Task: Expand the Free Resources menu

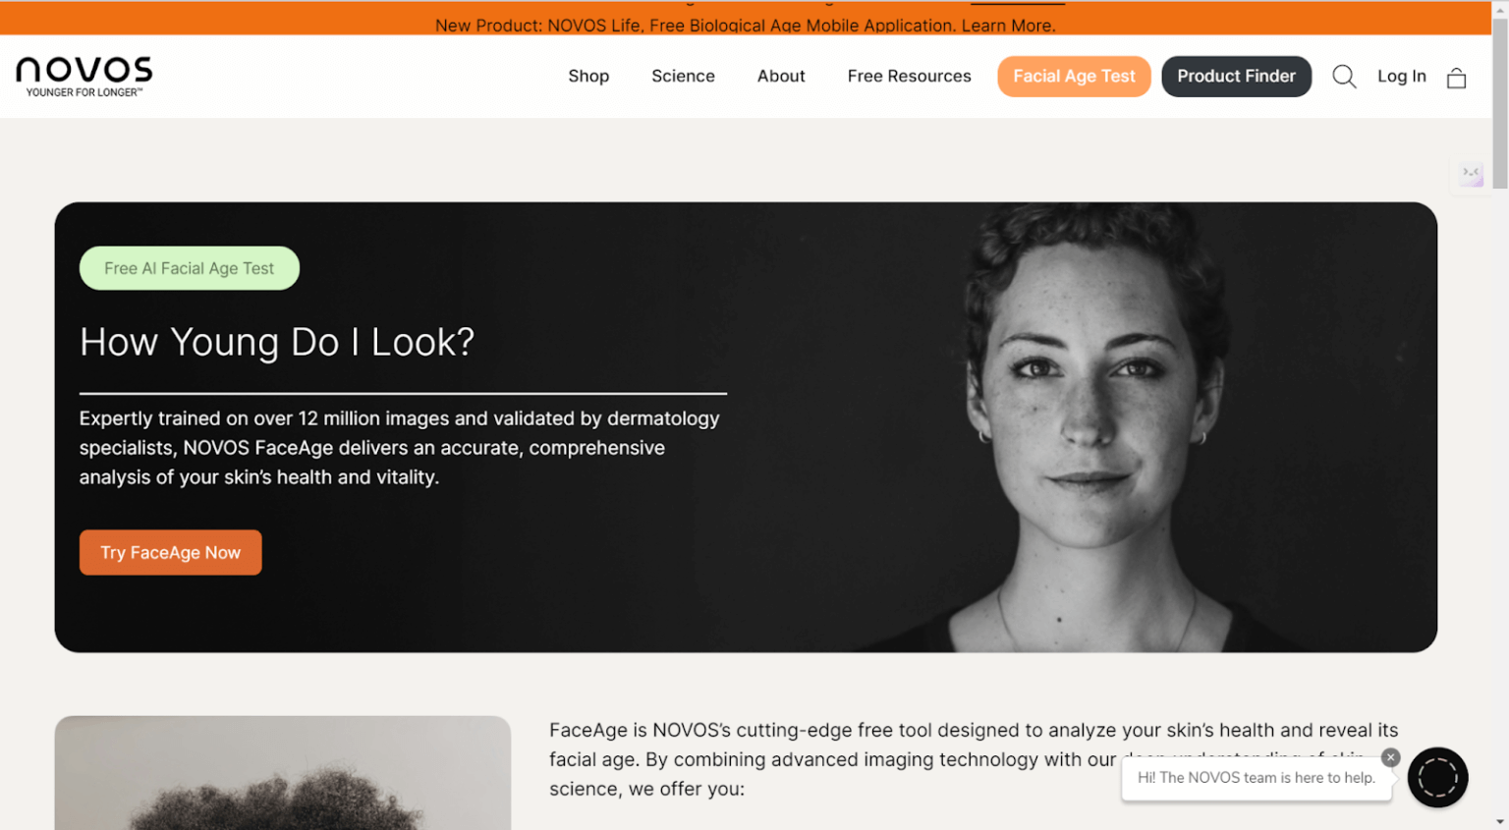Action: (909, 77)
